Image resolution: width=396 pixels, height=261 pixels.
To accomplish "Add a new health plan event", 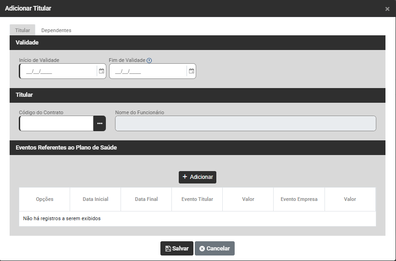I will [x=198, y=177].
